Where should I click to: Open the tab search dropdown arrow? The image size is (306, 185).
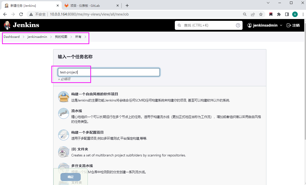click(x=268, y=3)
